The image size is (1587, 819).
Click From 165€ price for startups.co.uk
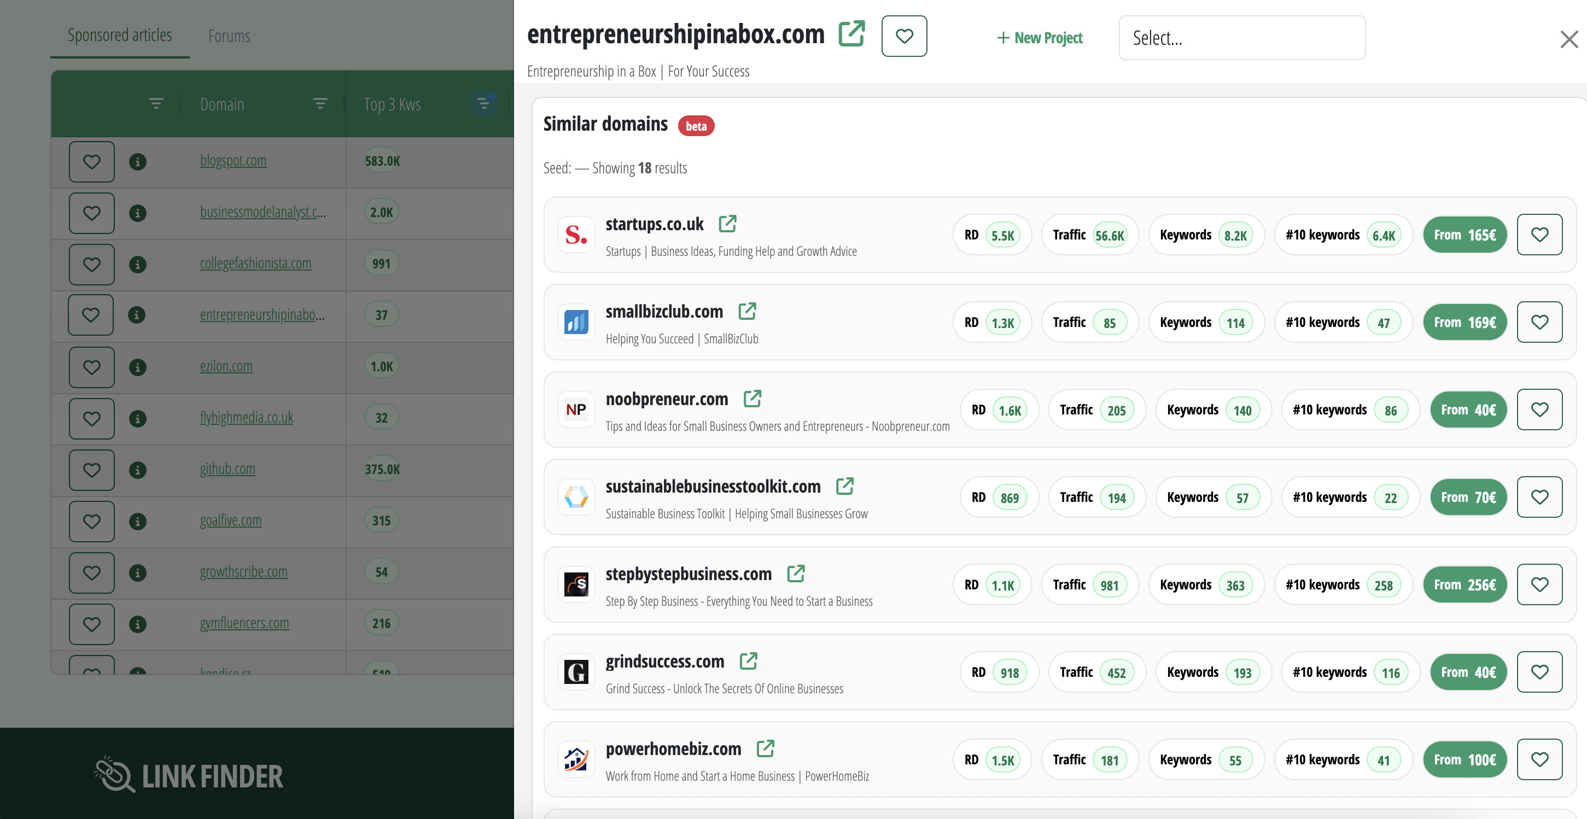click(1465, 235)
